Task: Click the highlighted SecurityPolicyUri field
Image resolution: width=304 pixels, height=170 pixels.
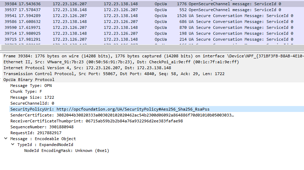Action: coord(110,109)
